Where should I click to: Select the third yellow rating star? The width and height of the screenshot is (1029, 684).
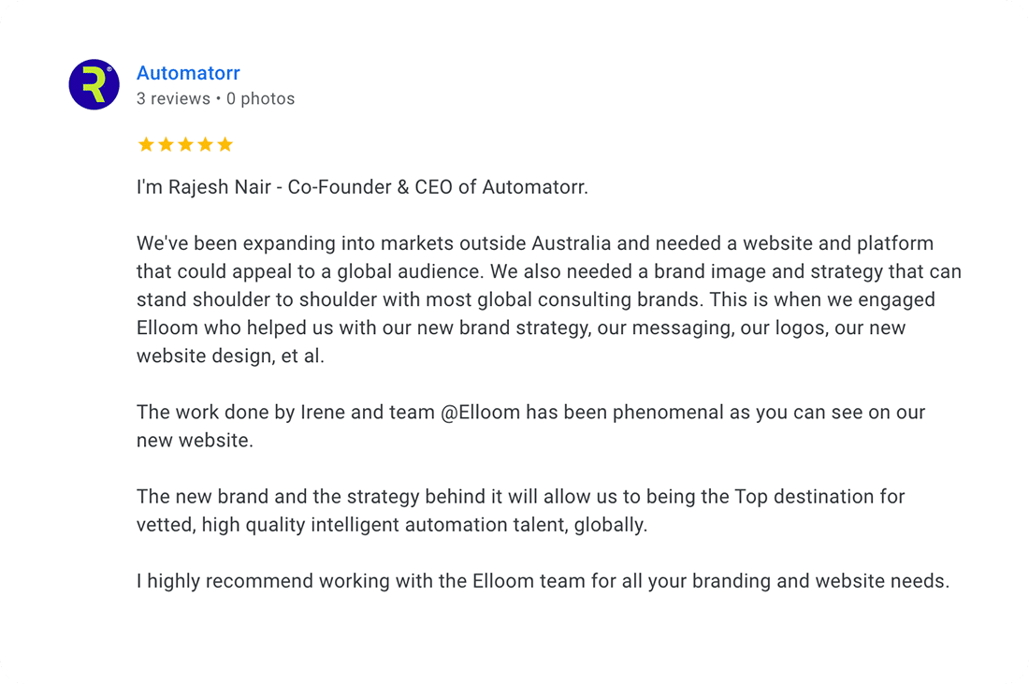tap(185, 144)
